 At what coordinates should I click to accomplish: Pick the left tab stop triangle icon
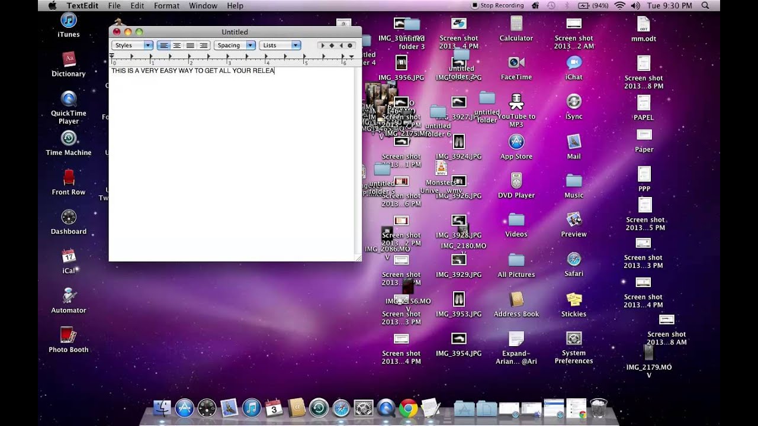tap(323, 46)
